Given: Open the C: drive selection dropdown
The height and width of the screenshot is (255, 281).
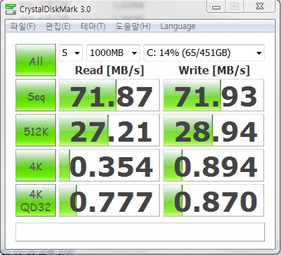Looking at the screenshot, I should (x=204, y=53).
